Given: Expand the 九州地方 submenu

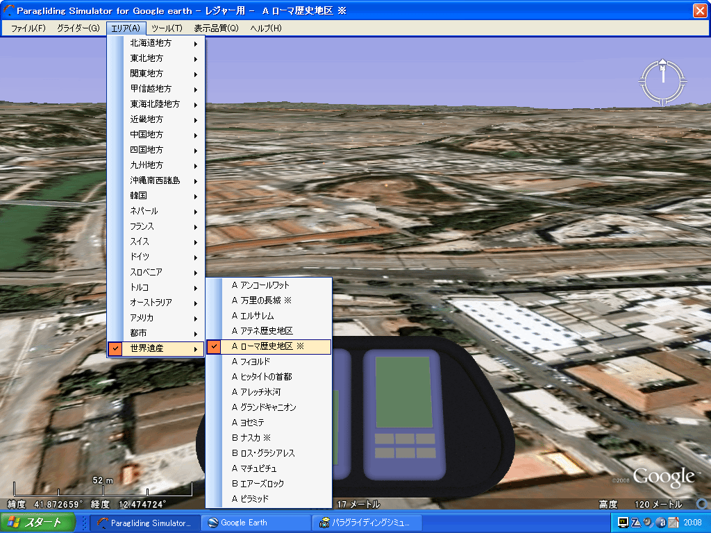Looking at the screenshot, I should [x=156, y=165].
